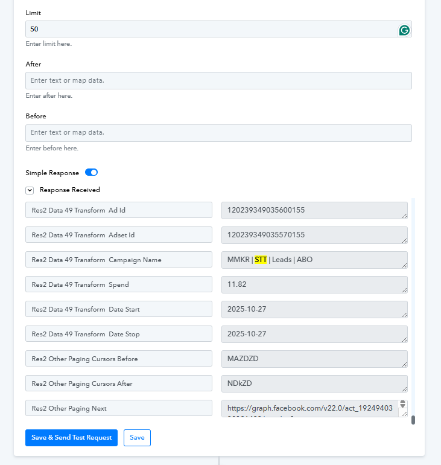Click scroll-up arrow in Paging Next field
This screenshot has height=465, width=441.
click(404, 403)
